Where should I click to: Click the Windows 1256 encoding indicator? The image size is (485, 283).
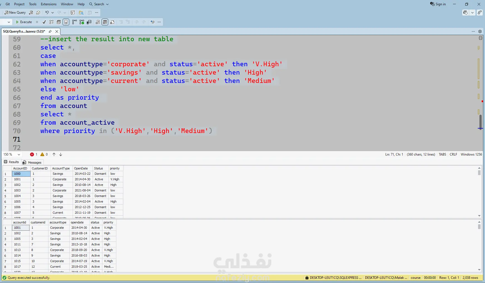tap(471, 154)
